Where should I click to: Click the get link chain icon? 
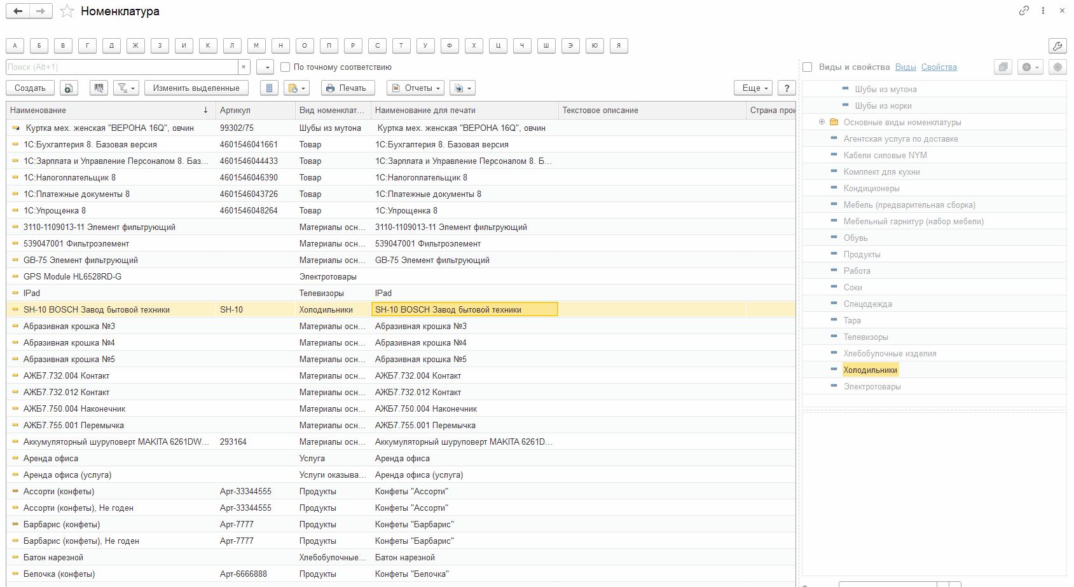(x=1024, y=11)
